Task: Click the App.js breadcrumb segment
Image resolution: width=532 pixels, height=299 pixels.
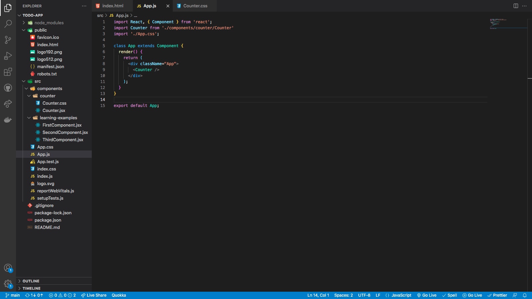Action: (119, 16)
